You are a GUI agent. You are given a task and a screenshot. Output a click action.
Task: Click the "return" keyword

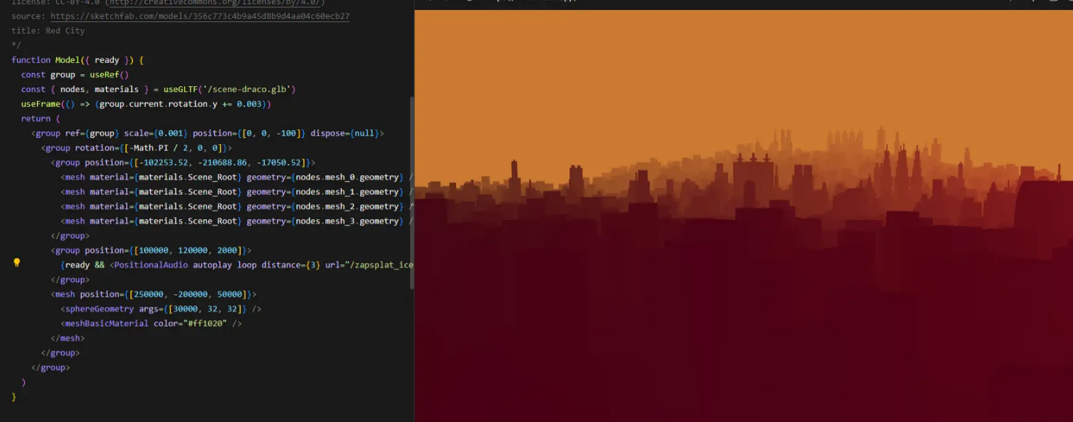point(35,119)
